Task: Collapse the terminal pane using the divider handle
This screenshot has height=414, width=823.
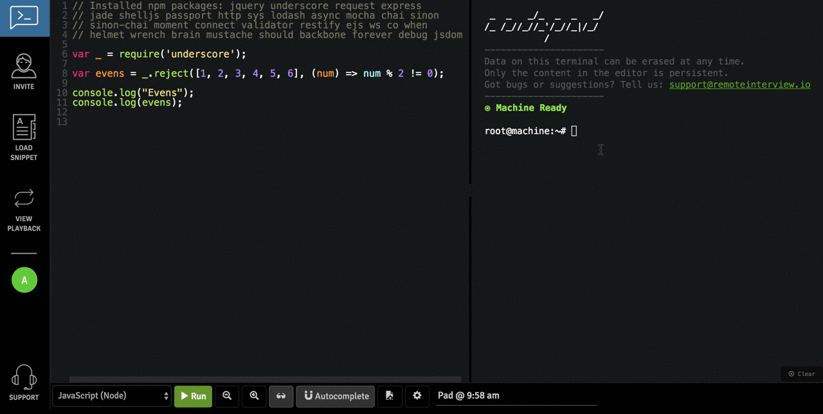Action: (x=470, y=190)
